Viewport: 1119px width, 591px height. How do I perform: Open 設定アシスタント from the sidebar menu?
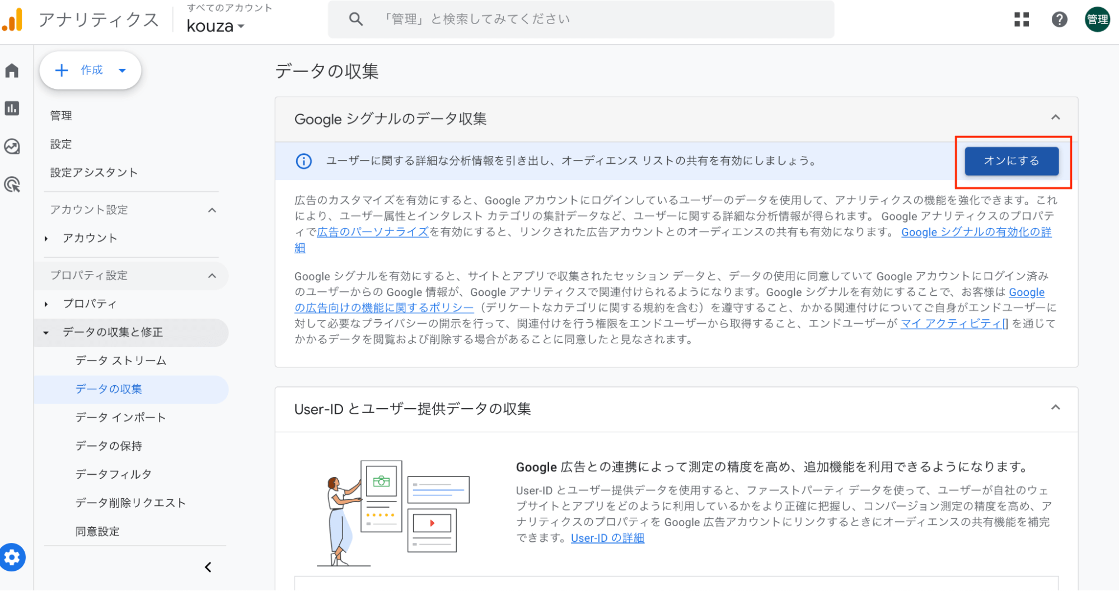coord(93,172)
